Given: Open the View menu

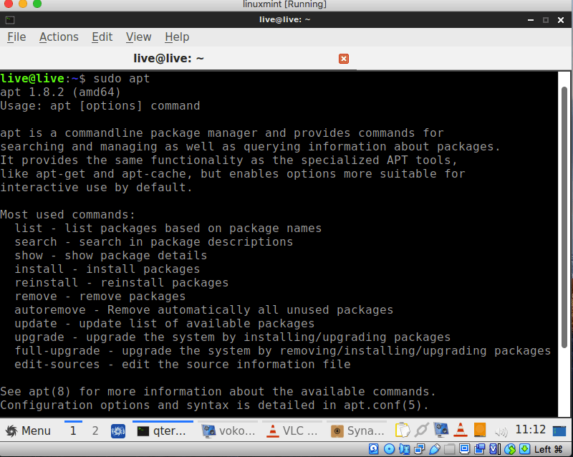Looking at the screenshot, I should [138, 37].
